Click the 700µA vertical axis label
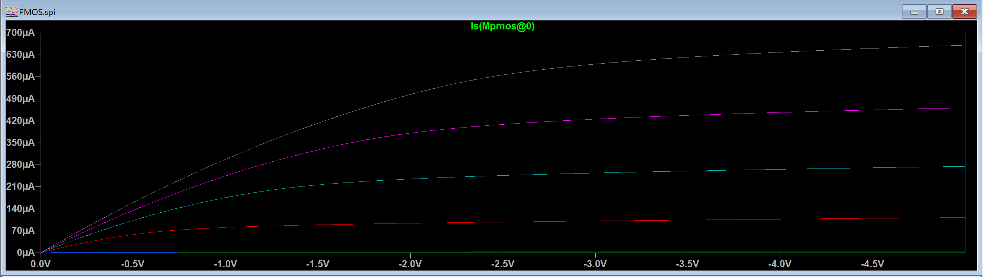Screen dimensions: 983x277 (x=20, y=33)
